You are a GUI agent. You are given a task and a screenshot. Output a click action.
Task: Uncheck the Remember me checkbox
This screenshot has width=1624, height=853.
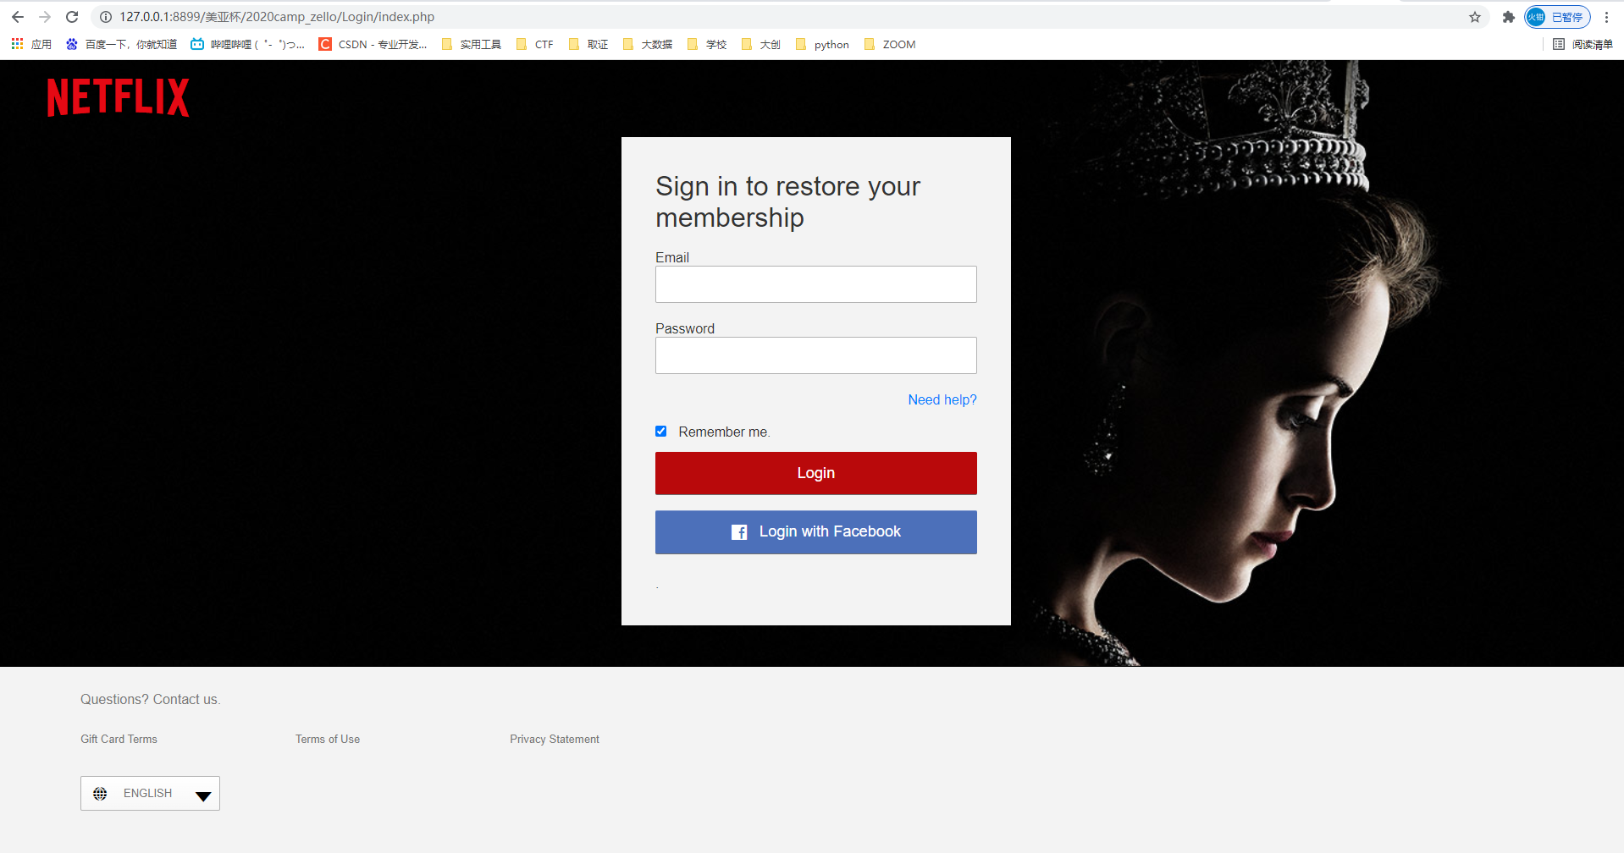[x=661, y=432]
